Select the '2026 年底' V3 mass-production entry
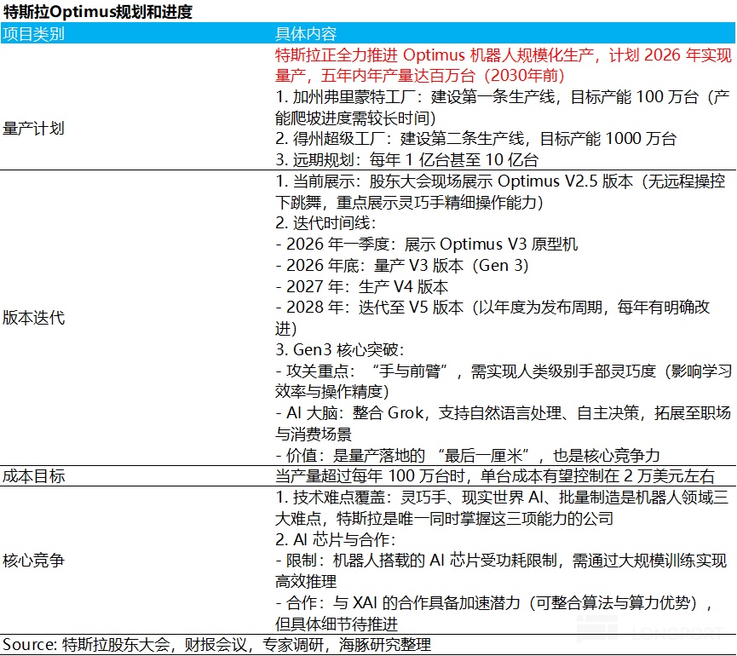The image size is (737, 656). click(x=402, y=266)
